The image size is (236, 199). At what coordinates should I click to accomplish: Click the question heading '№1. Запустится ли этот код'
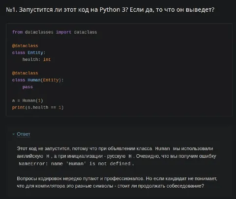point(110,10)
